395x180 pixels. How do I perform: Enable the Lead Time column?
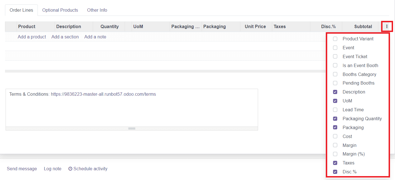tap(335, 110)
